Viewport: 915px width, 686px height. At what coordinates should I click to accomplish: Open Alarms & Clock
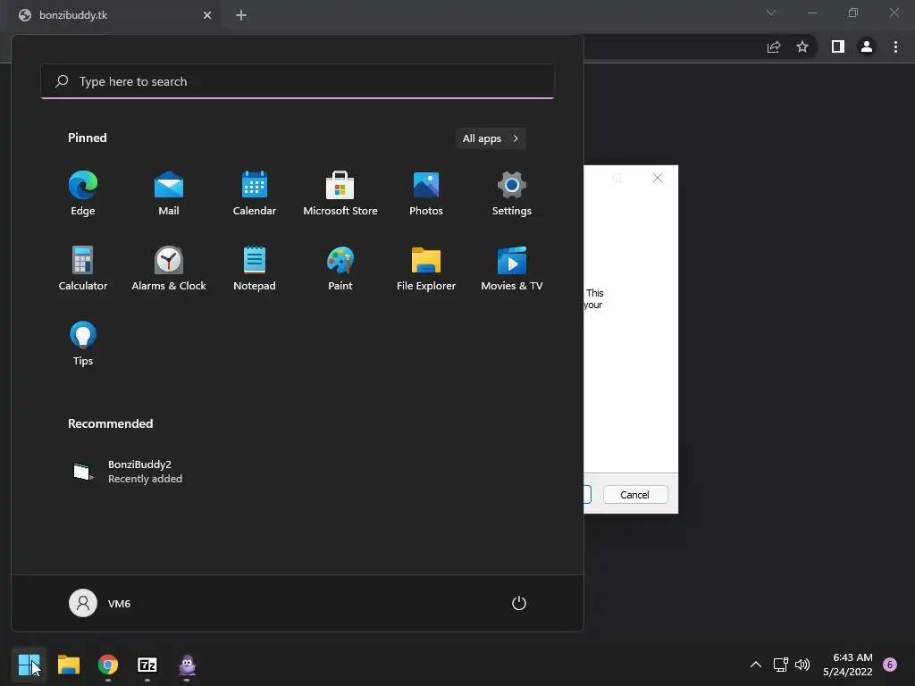coord(169,268)
